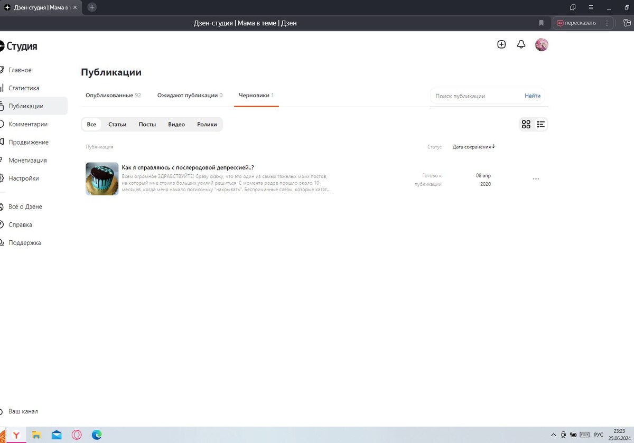Open Статистика in the sidebar
The height and width of the screenshot is (443, 634).
tap(24, 88)
